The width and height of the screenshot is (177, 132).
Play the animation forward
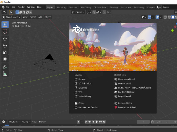[97, 122]
